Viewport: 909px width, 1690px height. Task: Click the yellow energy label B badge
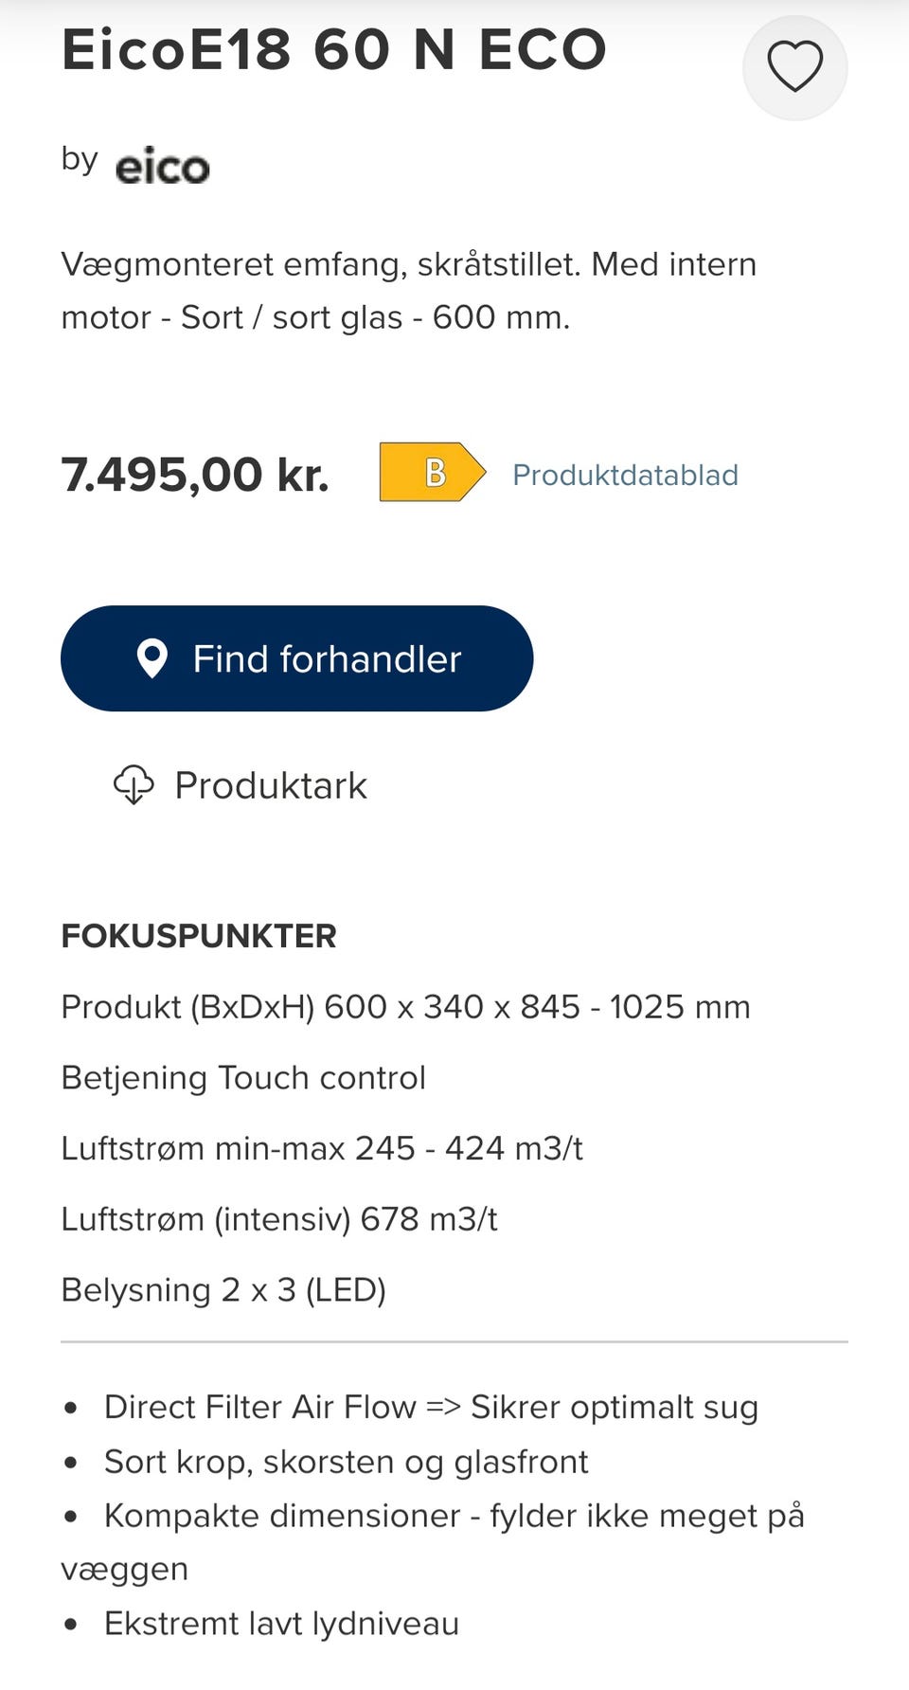pos(432,472)
